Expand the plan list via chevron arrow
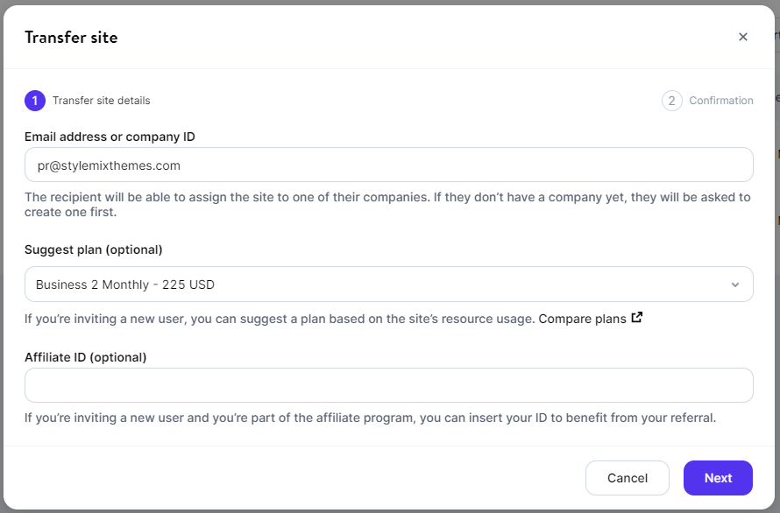 [734, 285]
